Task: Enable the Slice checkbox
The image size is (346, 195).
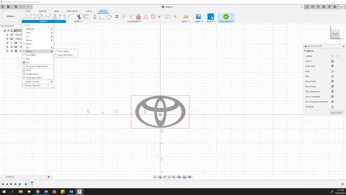Action: [x=332, y=76]
